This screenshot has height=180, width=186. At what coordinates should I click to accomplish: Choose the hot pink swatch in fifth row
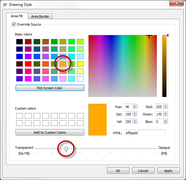tap(28, 71)
